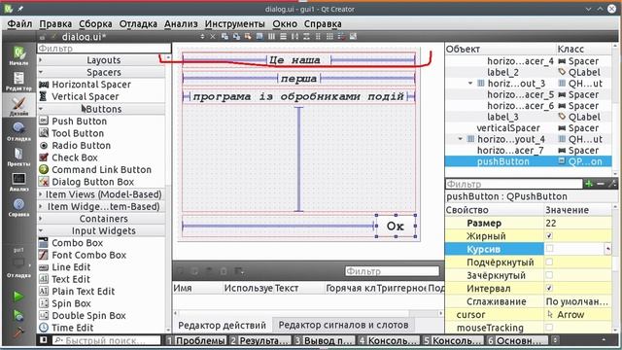The height and width of the screenshot is (350, 622).
Task: Expand Containers widget category
Action: [101, 219]
